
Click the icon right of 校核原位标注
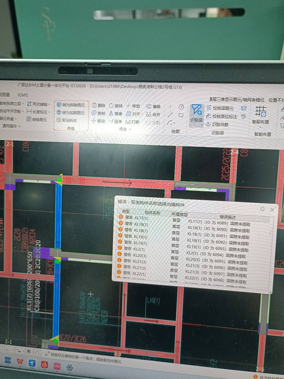pyautogui.click(x=244, y=117)
